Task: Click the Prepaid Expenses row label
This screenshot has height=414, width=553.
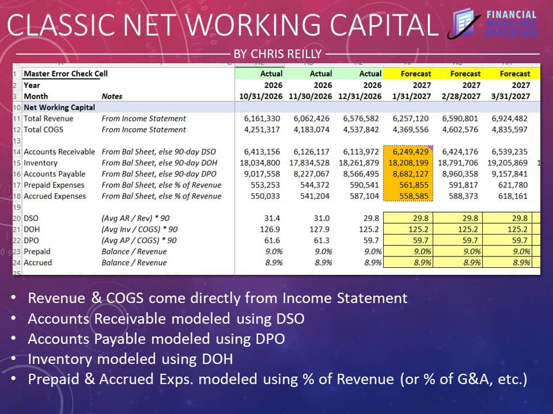Action: (x=54, y=185)
